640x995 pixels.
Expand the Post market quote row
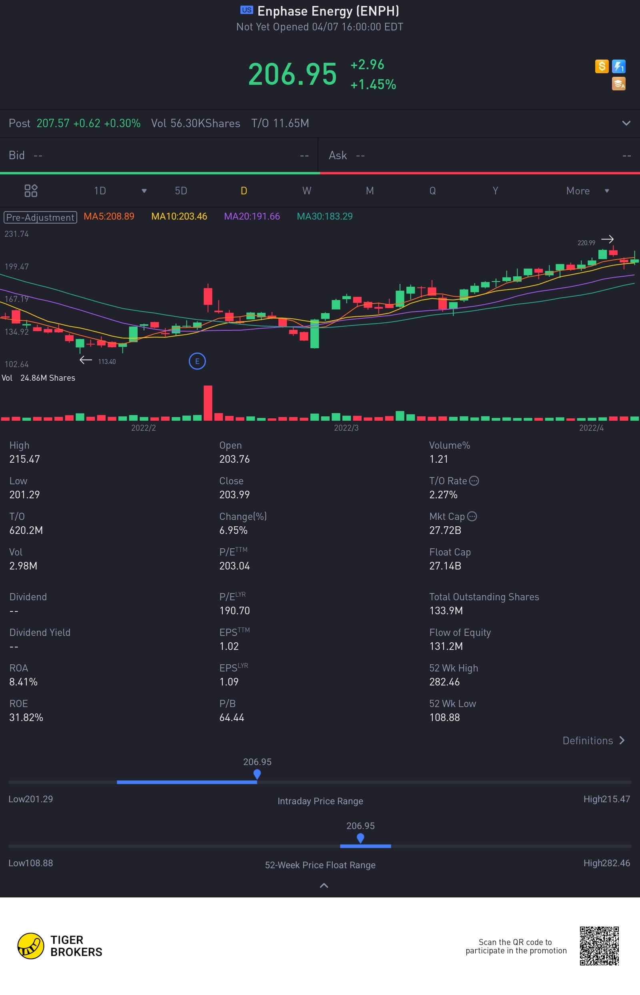coord(626,123)
